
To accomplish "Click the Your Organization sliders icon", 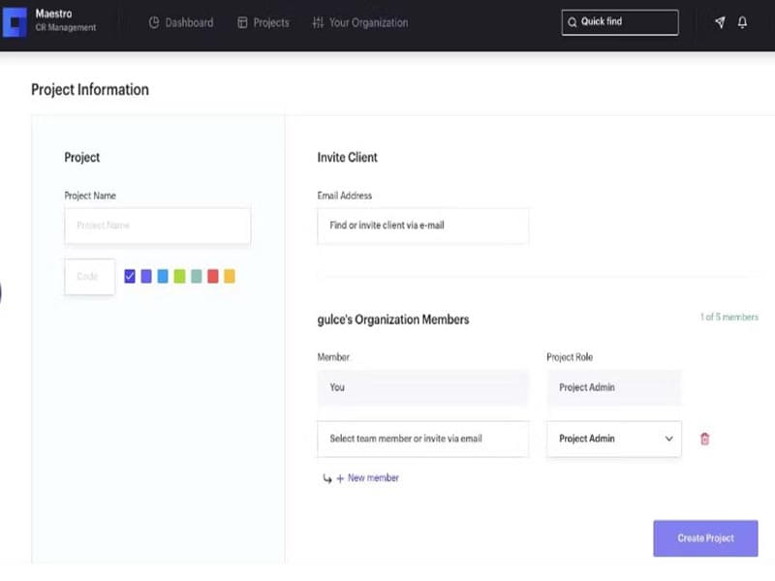I will [x=318, y=22].
